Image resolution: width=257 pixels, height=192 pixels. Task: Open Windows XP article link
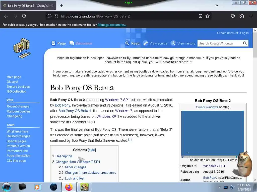click(x=106, y=116)
